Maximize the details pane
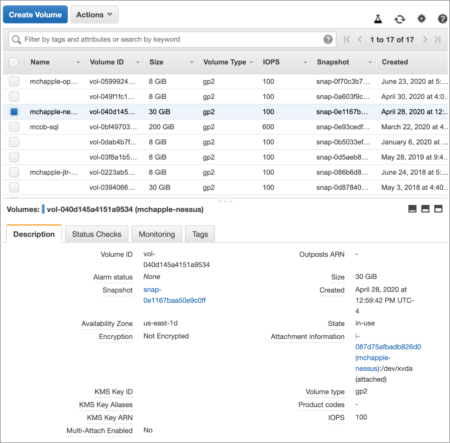 point(438,209)
